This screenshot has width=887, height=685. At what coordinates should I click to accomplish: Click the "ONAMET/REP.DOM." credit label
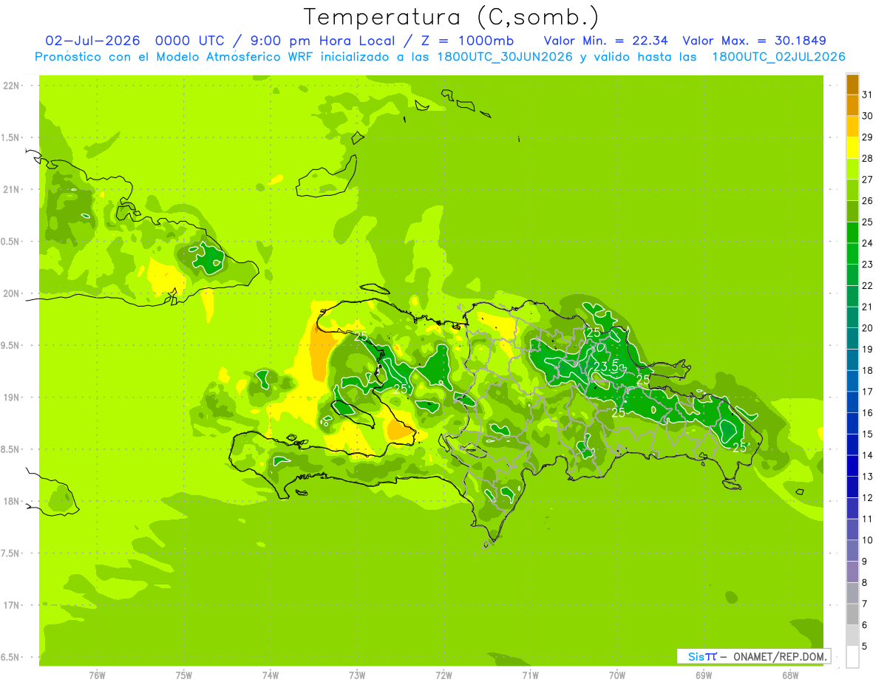click(780, 656)
